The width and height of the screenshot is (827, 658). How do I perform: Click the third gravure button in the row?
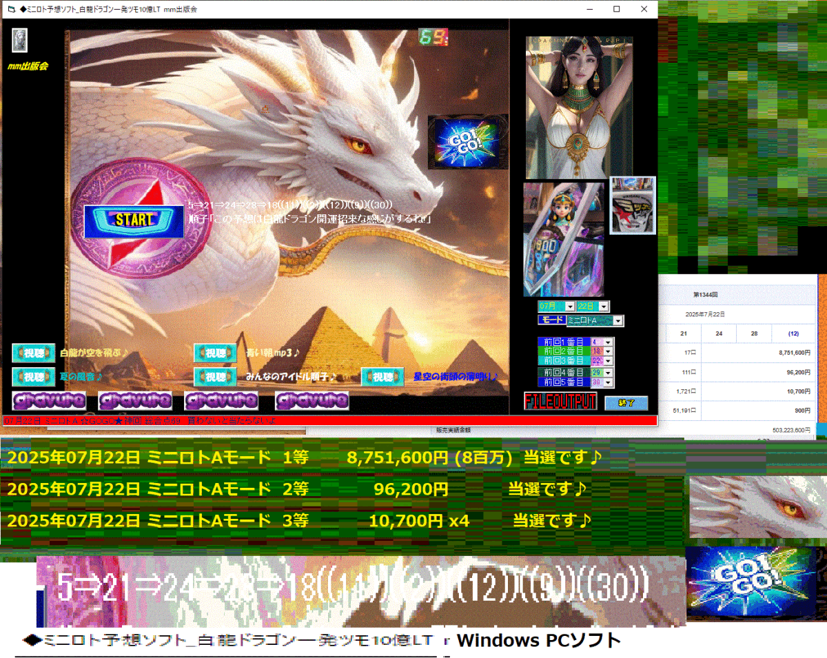(221, 400)
